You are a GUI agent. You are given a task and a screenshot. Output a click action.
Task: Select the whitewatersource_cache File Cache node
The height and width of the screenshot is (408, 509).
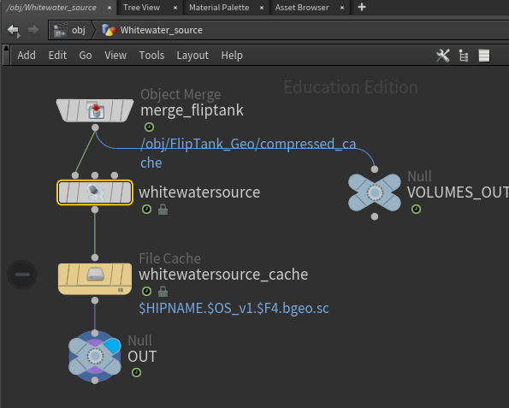(95, 279)
